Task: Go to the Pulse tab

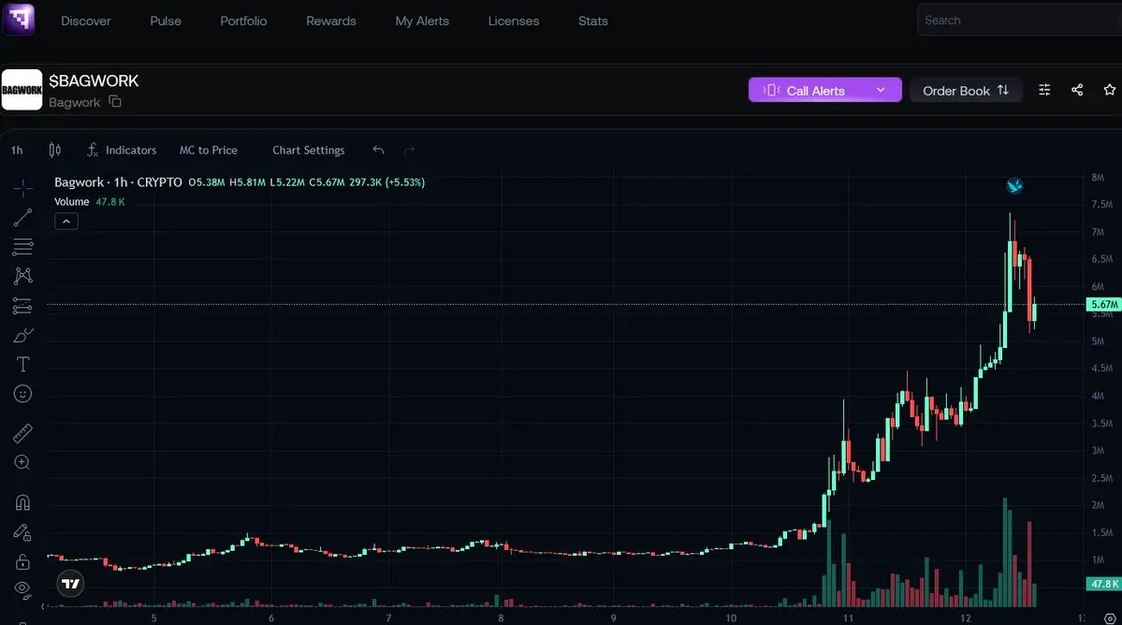Action: [x=166, y=21]
